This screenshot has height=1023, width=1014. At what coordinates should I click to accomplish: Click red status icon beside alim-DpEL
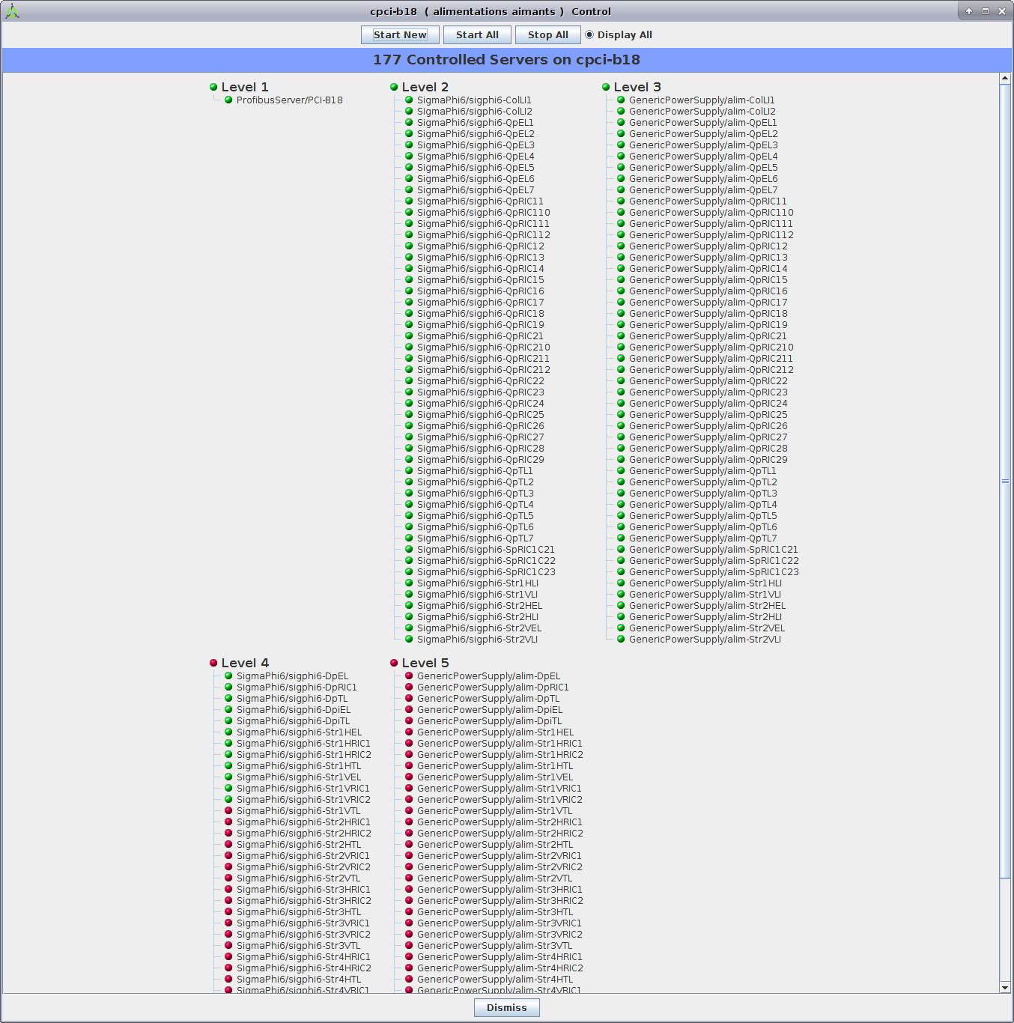[409, 676]
